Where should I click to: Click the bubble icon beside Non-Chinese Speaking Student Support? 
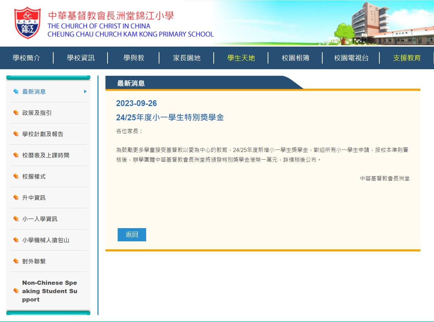click(16, 291)
